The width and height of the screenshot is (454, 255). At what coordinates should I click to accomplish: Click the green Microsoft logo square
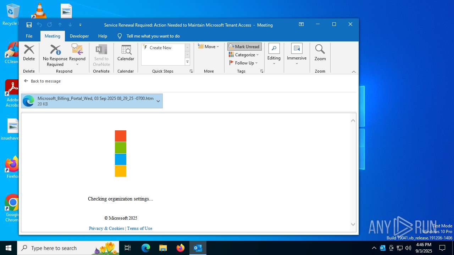121,148
